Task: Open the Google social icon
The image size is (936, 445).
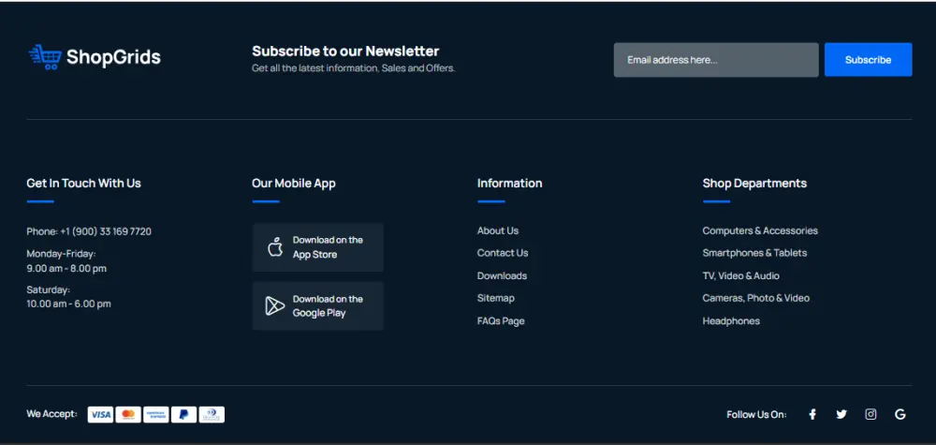Action: click(x=900, y=414)
